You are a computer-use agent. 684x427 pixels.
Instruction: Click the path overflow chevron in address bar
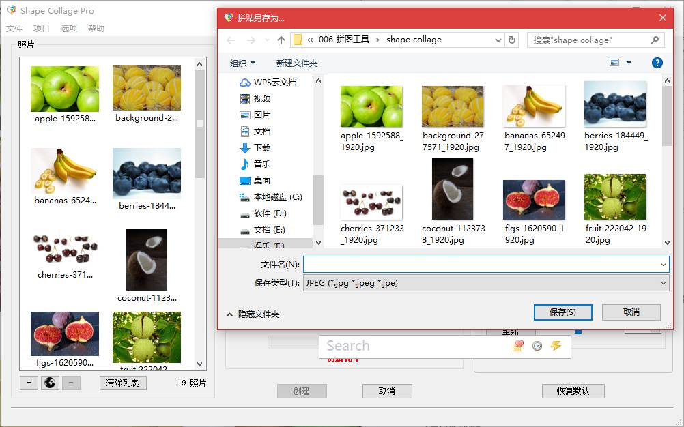click(310, 40)
